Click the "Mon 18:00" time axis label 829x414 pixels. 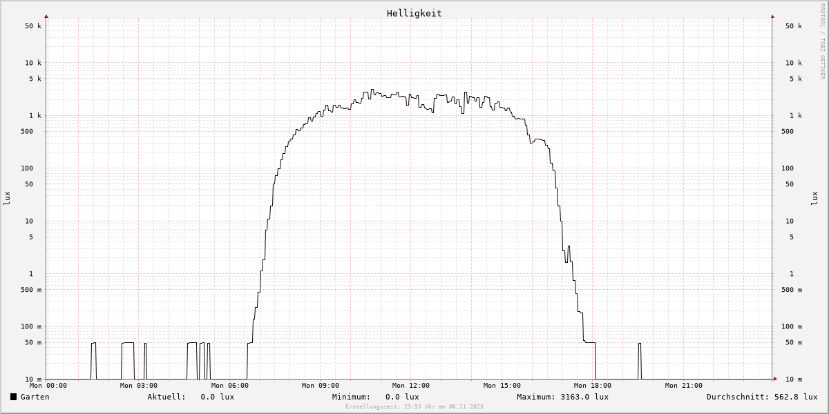[593, 386]
